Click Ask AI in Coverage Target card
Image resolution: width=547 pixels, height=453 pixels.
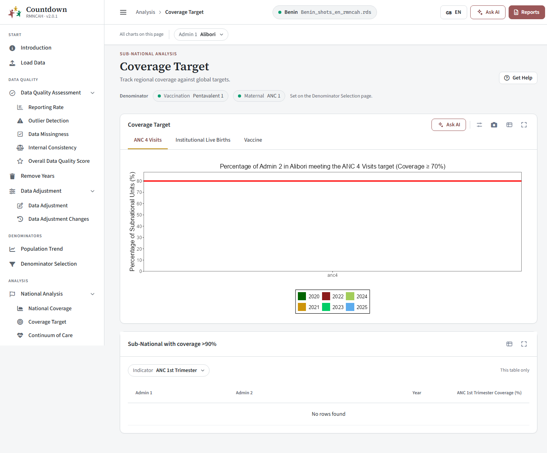point(449,125)
